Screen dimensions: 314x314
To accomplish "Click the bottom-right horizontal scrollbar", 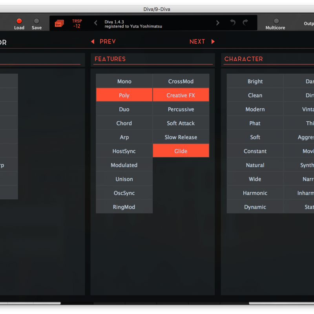I will point(281,303).
